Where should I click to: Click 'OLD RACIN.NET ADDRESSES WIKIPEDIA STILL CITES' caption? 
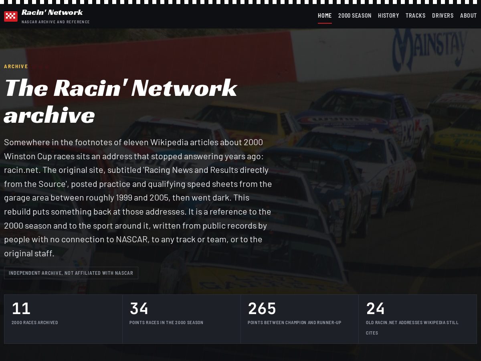point(412,328)
